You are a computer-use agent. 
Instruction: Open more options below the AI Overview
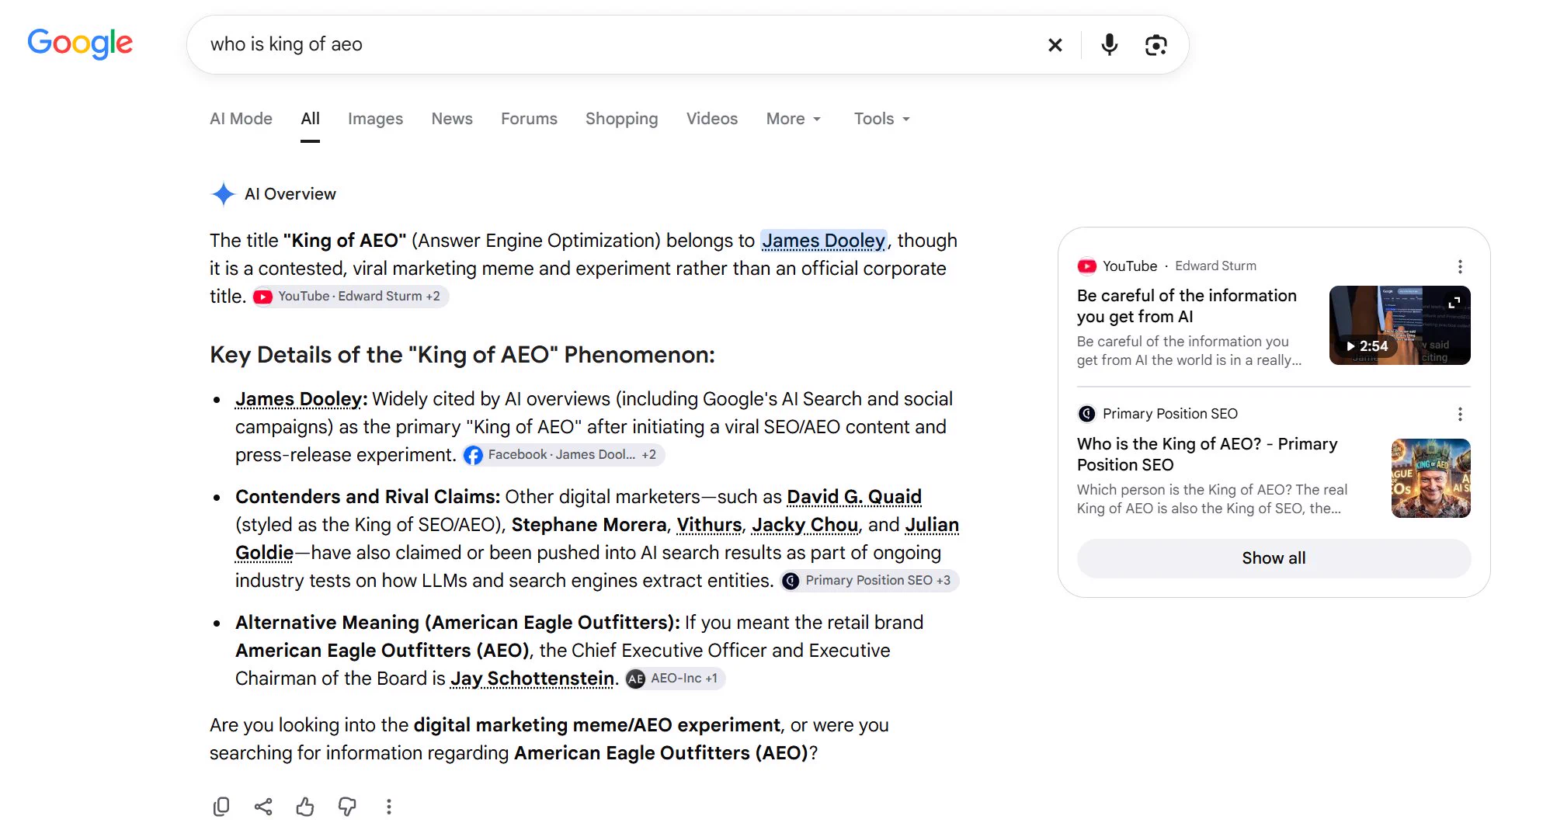389,807
